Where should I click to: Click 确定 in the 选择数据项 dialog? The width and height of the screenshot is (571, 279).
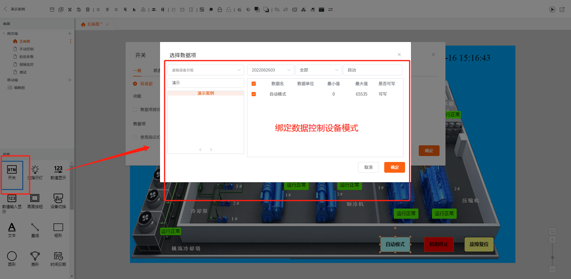(x=395, y=167)
